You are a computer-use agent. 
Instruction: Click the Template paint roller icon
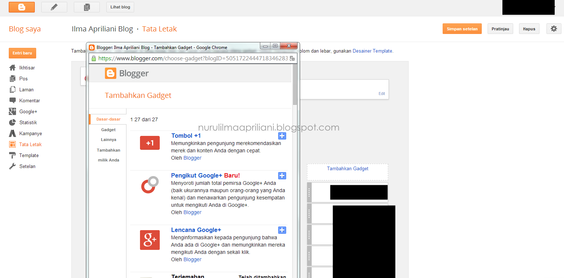[x=12, y=155]
